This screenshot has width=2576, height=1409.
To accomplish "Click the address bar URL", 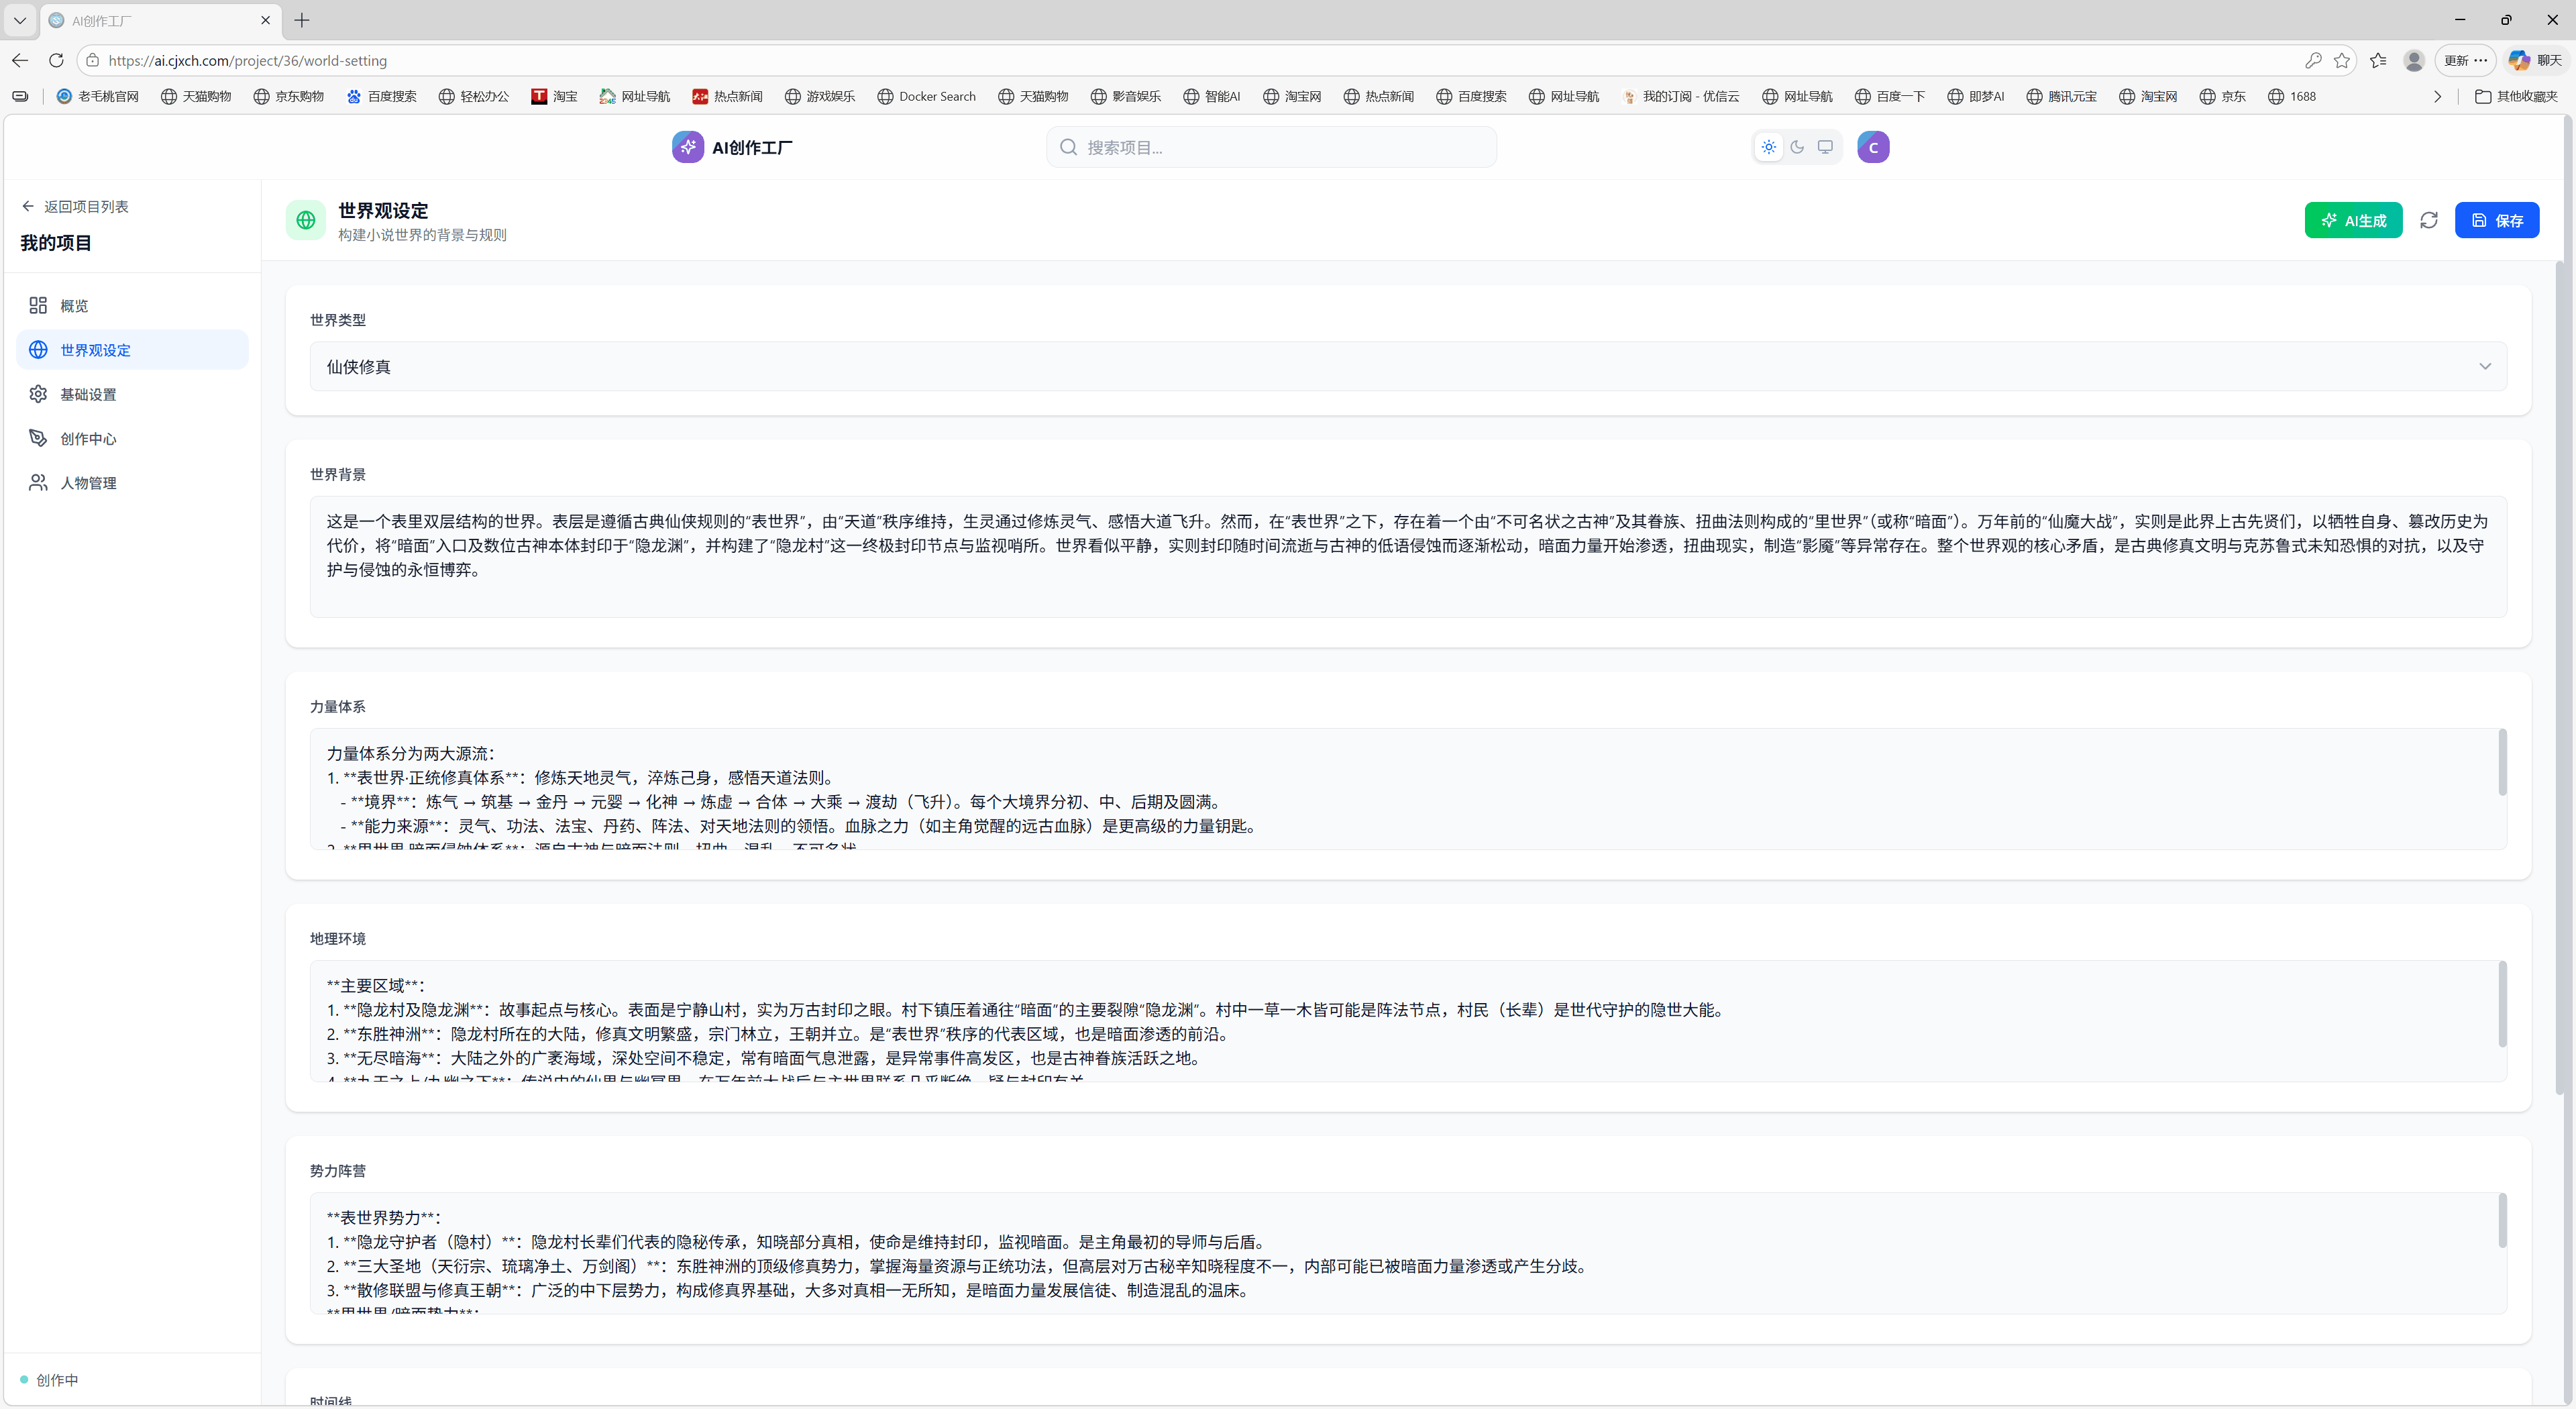I will pyautogui.click(x=248, y=61).
